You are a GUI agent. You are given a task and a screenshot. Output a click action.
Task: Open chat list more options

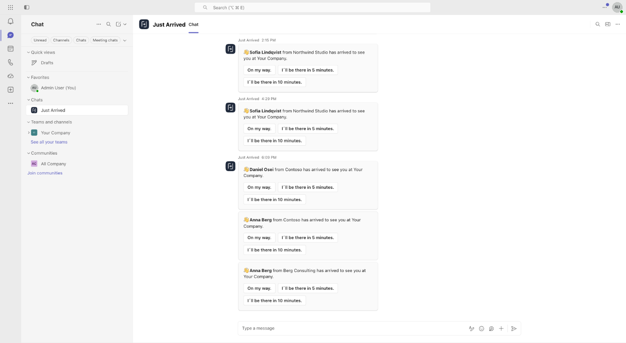[99, 24]
